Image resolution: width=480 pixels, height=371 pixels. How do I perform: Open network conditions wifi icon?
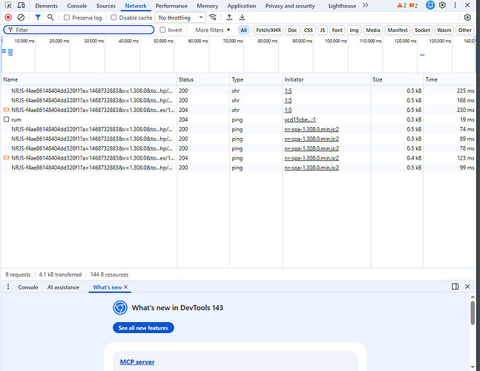tap(213, 17)
